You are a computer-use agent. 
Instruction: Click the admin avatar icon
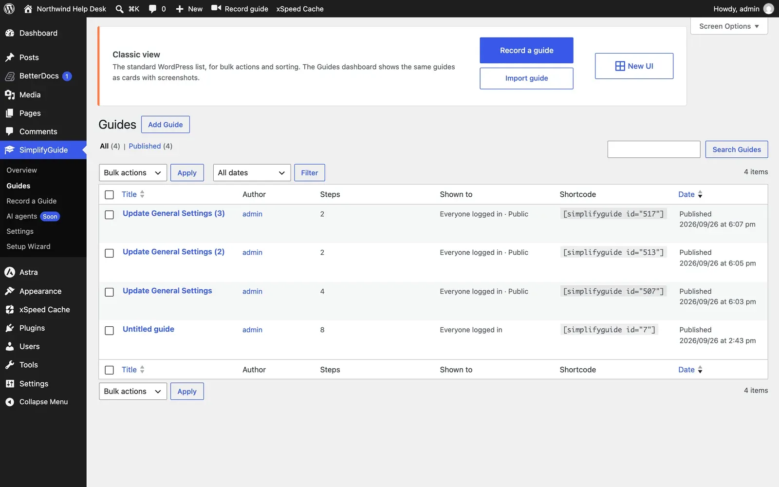tap(769, 9)
